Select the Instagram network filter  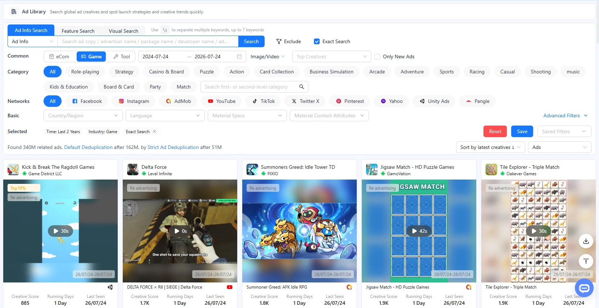[134, 101]
